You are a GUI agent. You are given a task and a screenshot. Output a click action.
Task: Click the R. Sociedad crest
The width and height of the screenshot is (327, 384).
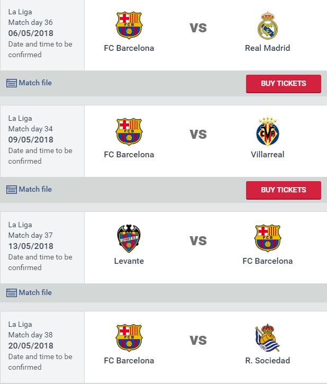click(x=268, y=338)
